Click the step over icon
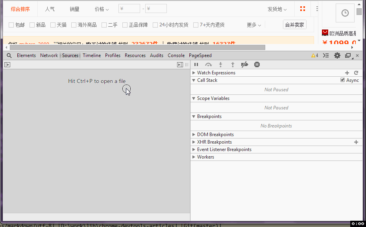This screenshot has width=366, height=227. 208,65
